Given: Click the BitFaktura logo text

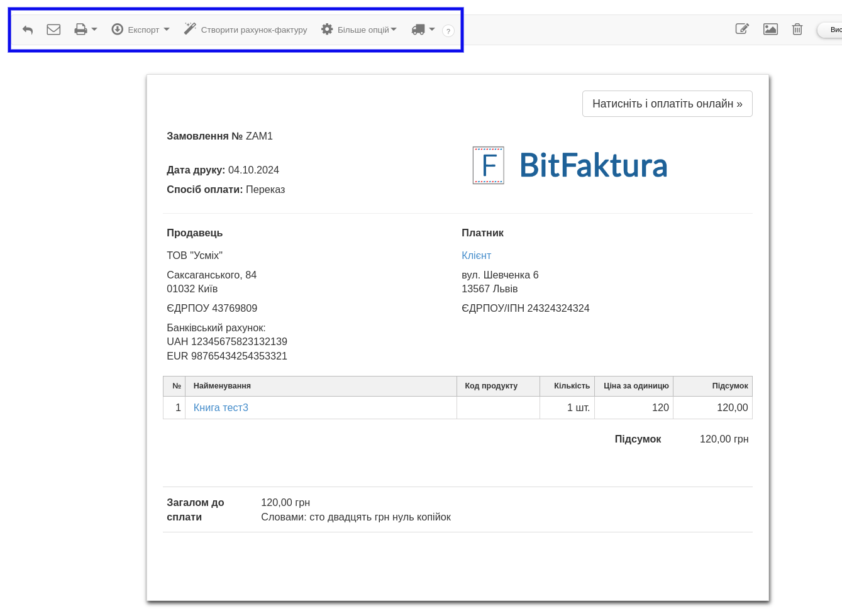Looking at the screenshot, I should (593, 165).
